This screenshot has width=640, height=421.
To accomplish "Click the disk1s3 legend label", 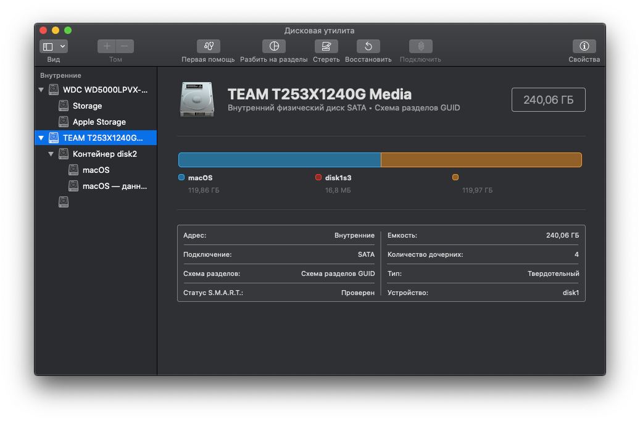I will tap(338, 178).
